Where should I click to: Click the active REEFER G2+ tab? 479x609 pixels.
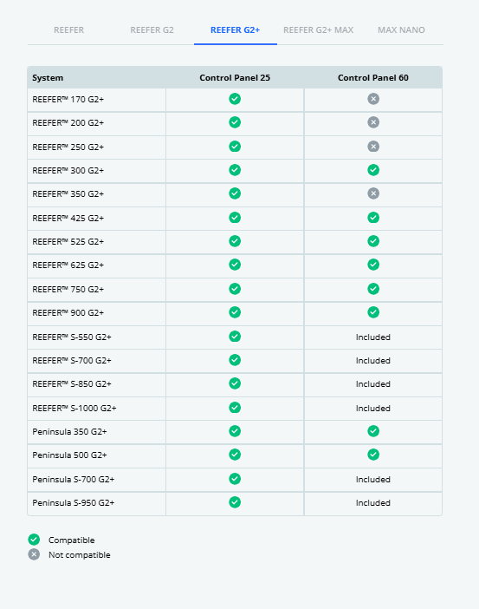(x=235, y=29)
